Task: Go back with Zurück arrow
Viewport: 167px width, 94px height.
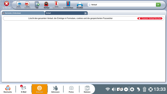Action: click(19, 5)
